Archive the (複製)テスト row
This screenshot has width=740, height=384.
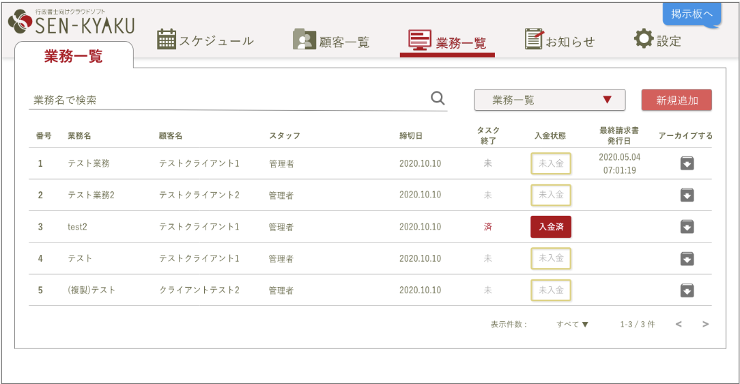tap(687, 290)
